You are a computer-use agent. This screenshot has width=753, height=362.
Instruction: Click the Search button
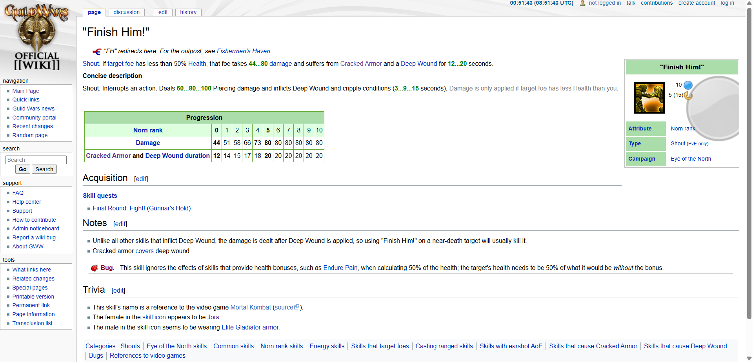pyautogui.click(x=44, y=169)
